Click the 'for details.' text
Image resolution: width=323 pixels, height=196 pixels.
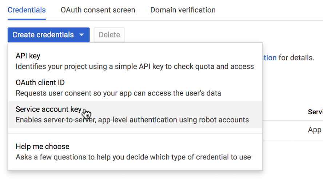click(x=296, y=58)
